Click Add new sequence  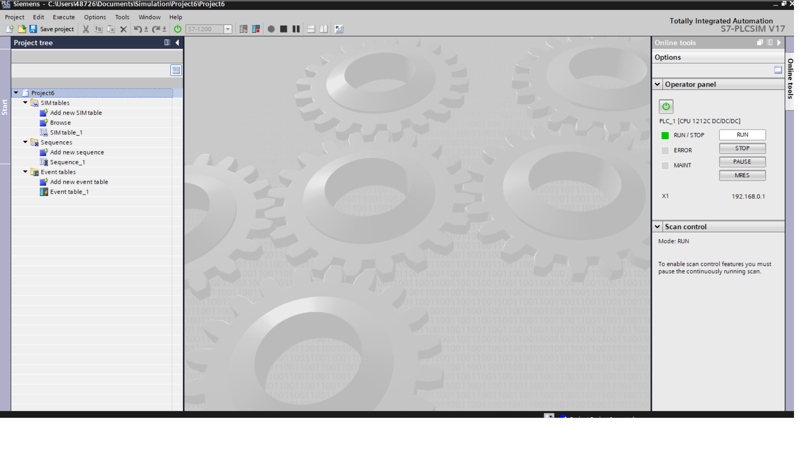77,153
